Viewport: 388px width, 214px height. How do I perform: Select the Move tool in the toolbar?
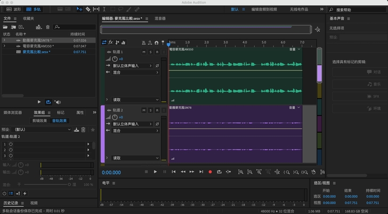tap(79, 9)
